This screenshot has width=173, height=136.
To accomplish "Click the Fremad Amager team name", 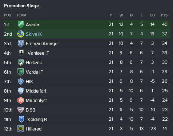I will click(x=42, y=44).
